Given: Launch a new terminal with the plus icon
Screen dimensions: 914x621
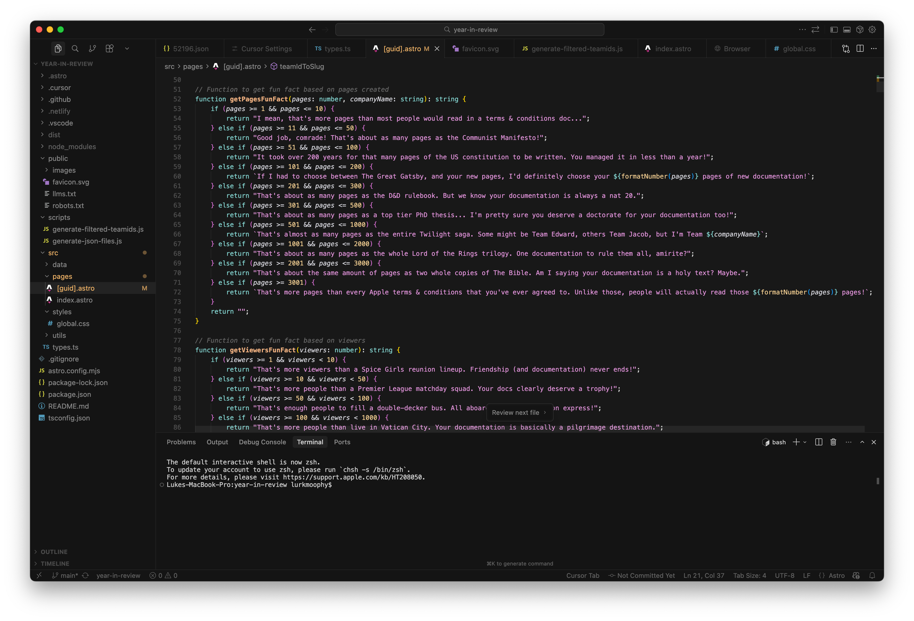Looking at the screenshot, I should 797,442.
